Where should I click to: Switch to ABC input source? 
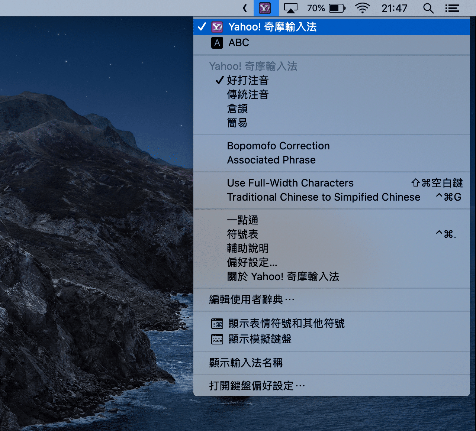click(332, 43)
